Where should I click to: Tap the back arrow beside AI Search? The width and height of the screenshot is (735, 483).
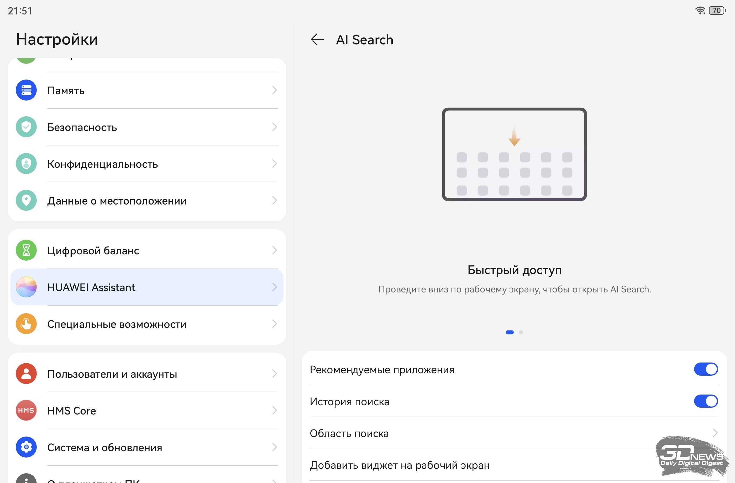pyautogui.click(x=317, y=40)
